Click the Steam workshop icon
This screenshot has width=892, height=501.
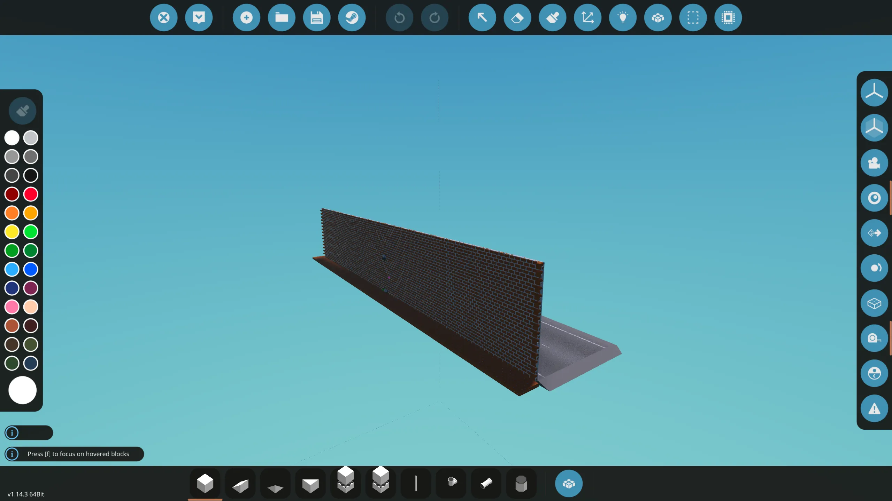tap(352, 17)
